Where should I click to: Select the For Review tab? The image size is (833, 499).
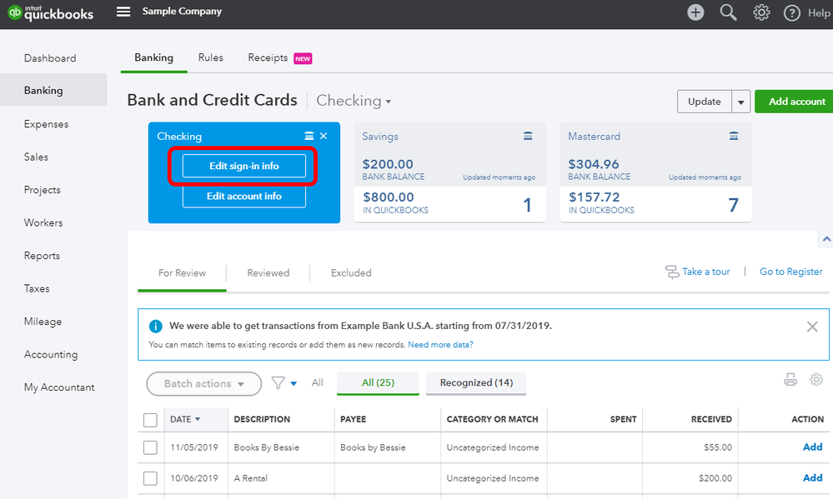point(183,273)
